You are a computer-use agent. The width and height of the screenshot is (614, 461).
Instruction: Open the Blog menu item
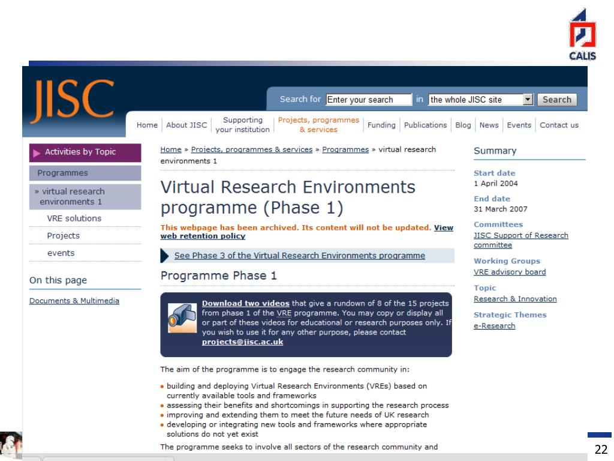pyautogui.click(x=463, y=125)
